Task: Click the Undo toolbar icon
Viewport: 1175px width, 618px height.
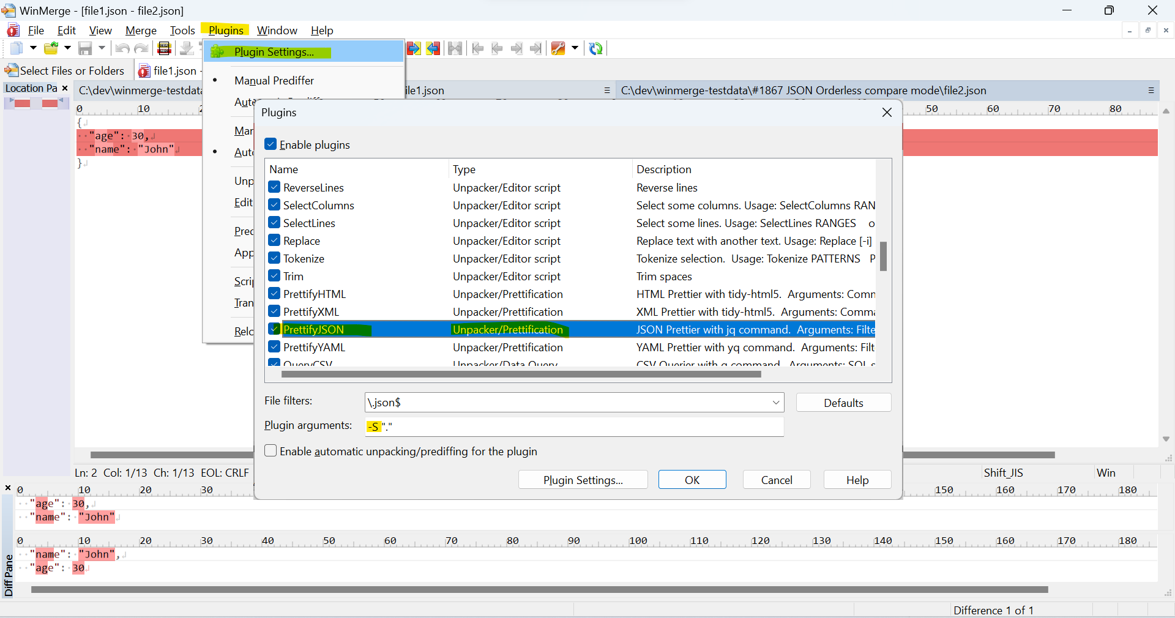Action: coord(122,49)
